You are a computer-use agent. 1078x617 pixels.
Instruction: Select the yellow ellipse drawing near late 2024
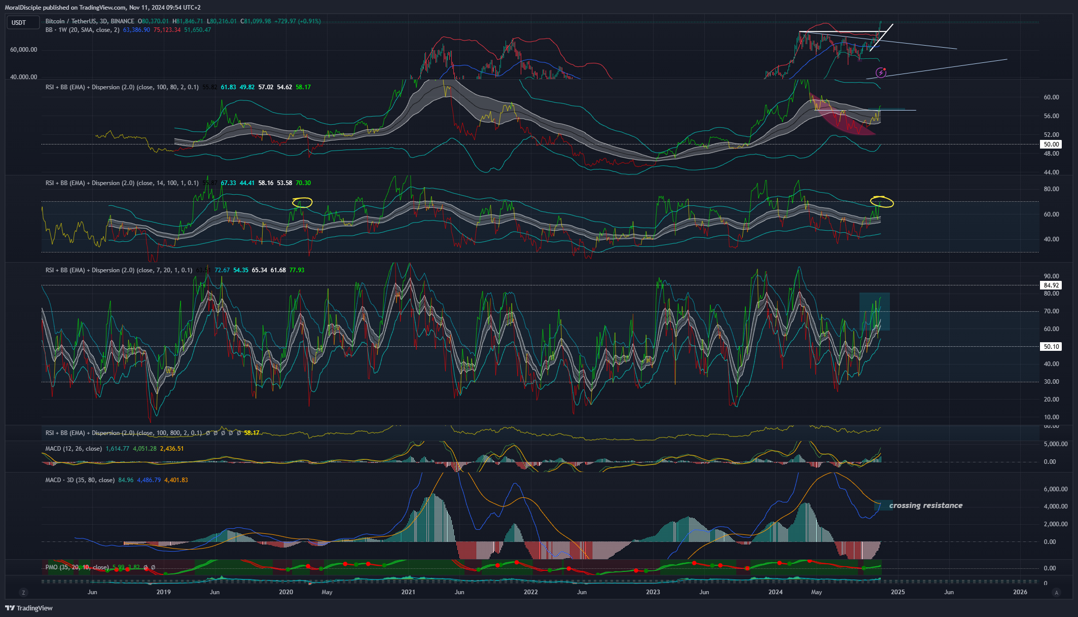pyautogui.click(x=882, y=202)
